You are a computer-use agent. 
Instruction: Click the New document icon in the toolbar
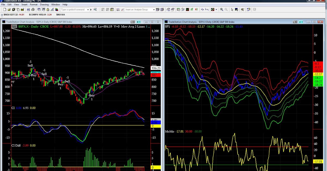5,9
